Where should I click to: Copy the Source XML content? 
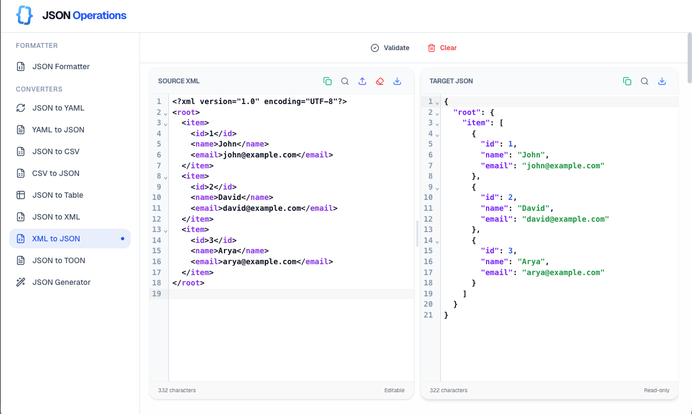tap(327, 81)
